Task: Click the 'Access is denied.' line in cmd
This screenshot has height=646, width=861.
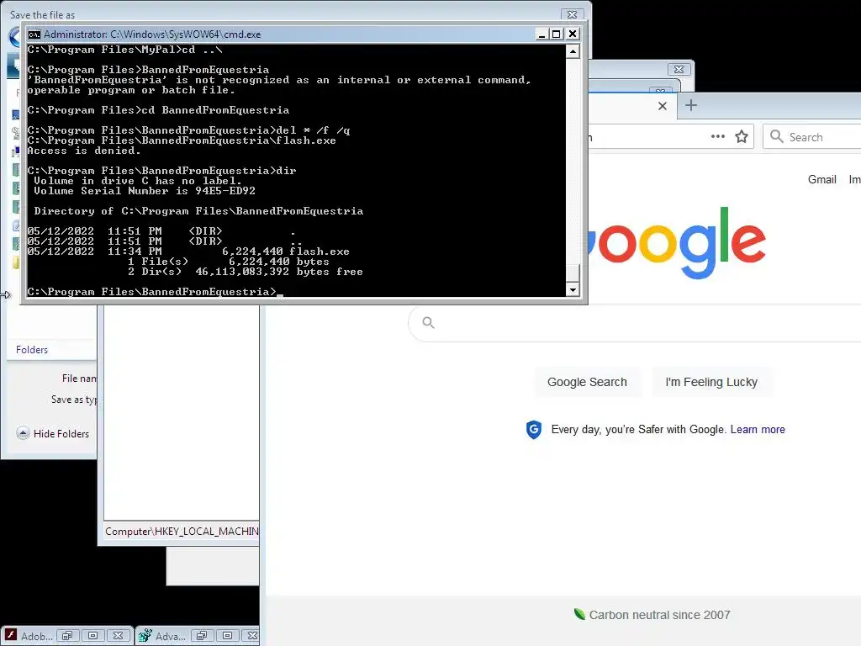Action: point(84,151)
